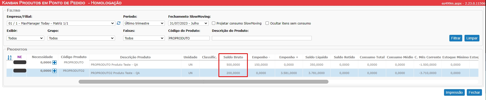Click the Filtrar button
486x100 pixels.
click(456, 38)
